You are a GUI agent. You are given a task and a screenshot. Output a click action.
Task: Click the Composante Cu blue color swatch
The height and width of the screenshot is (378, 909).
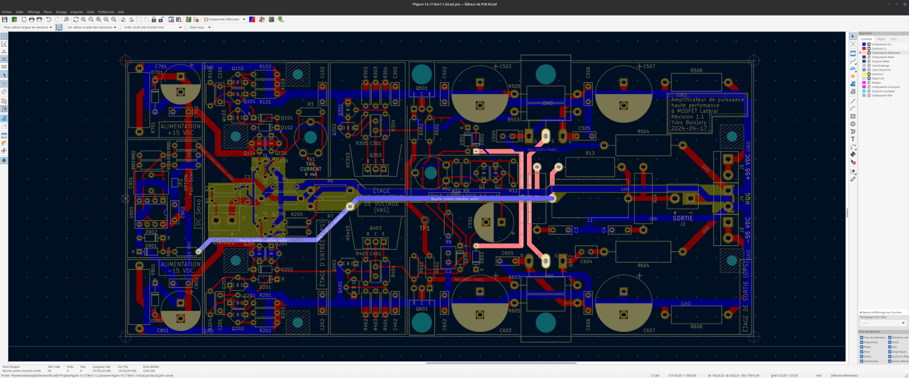point(864,44)
